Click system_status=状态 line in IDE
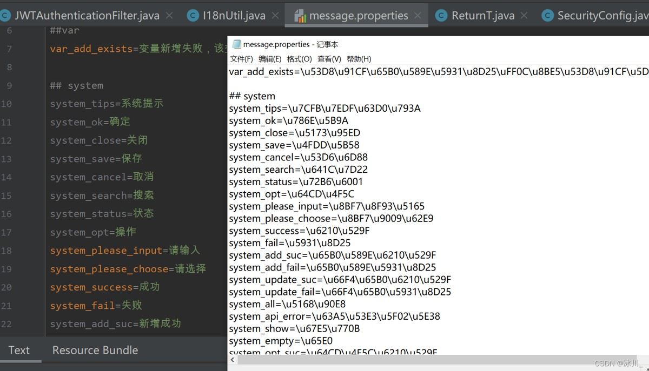 click(x=102, y=214)
